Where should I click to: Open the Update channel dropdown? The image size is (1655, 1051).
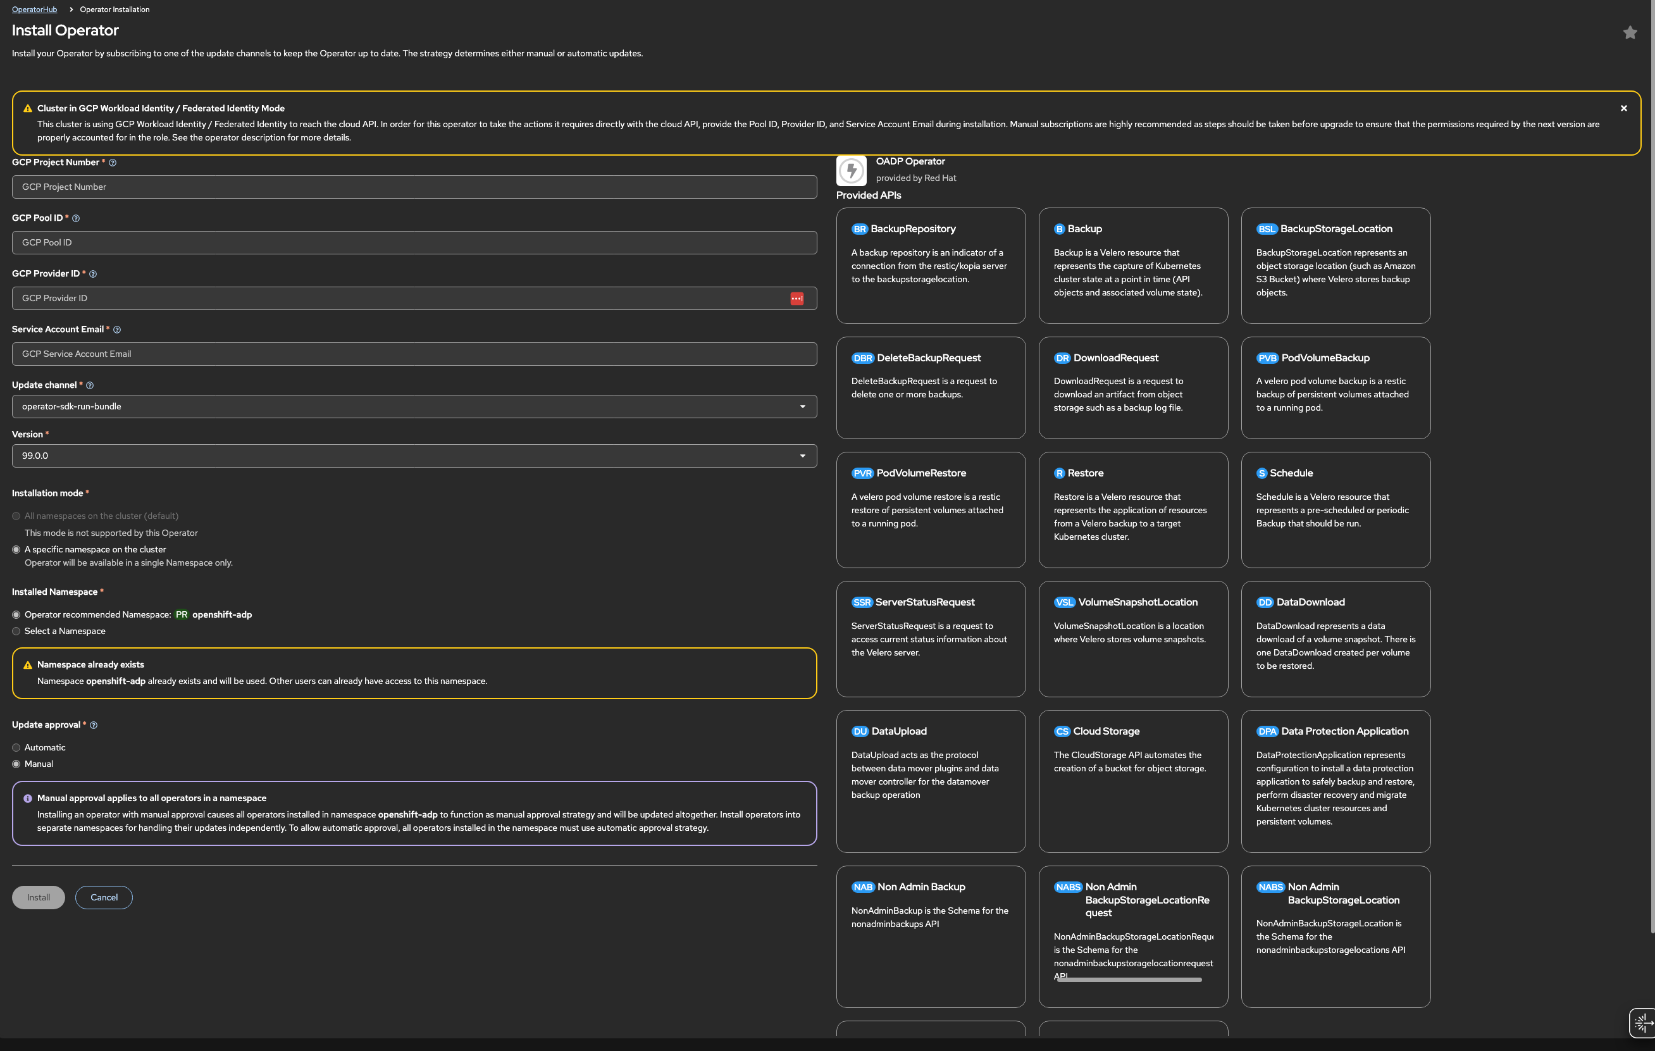click(x=414, y=406)
